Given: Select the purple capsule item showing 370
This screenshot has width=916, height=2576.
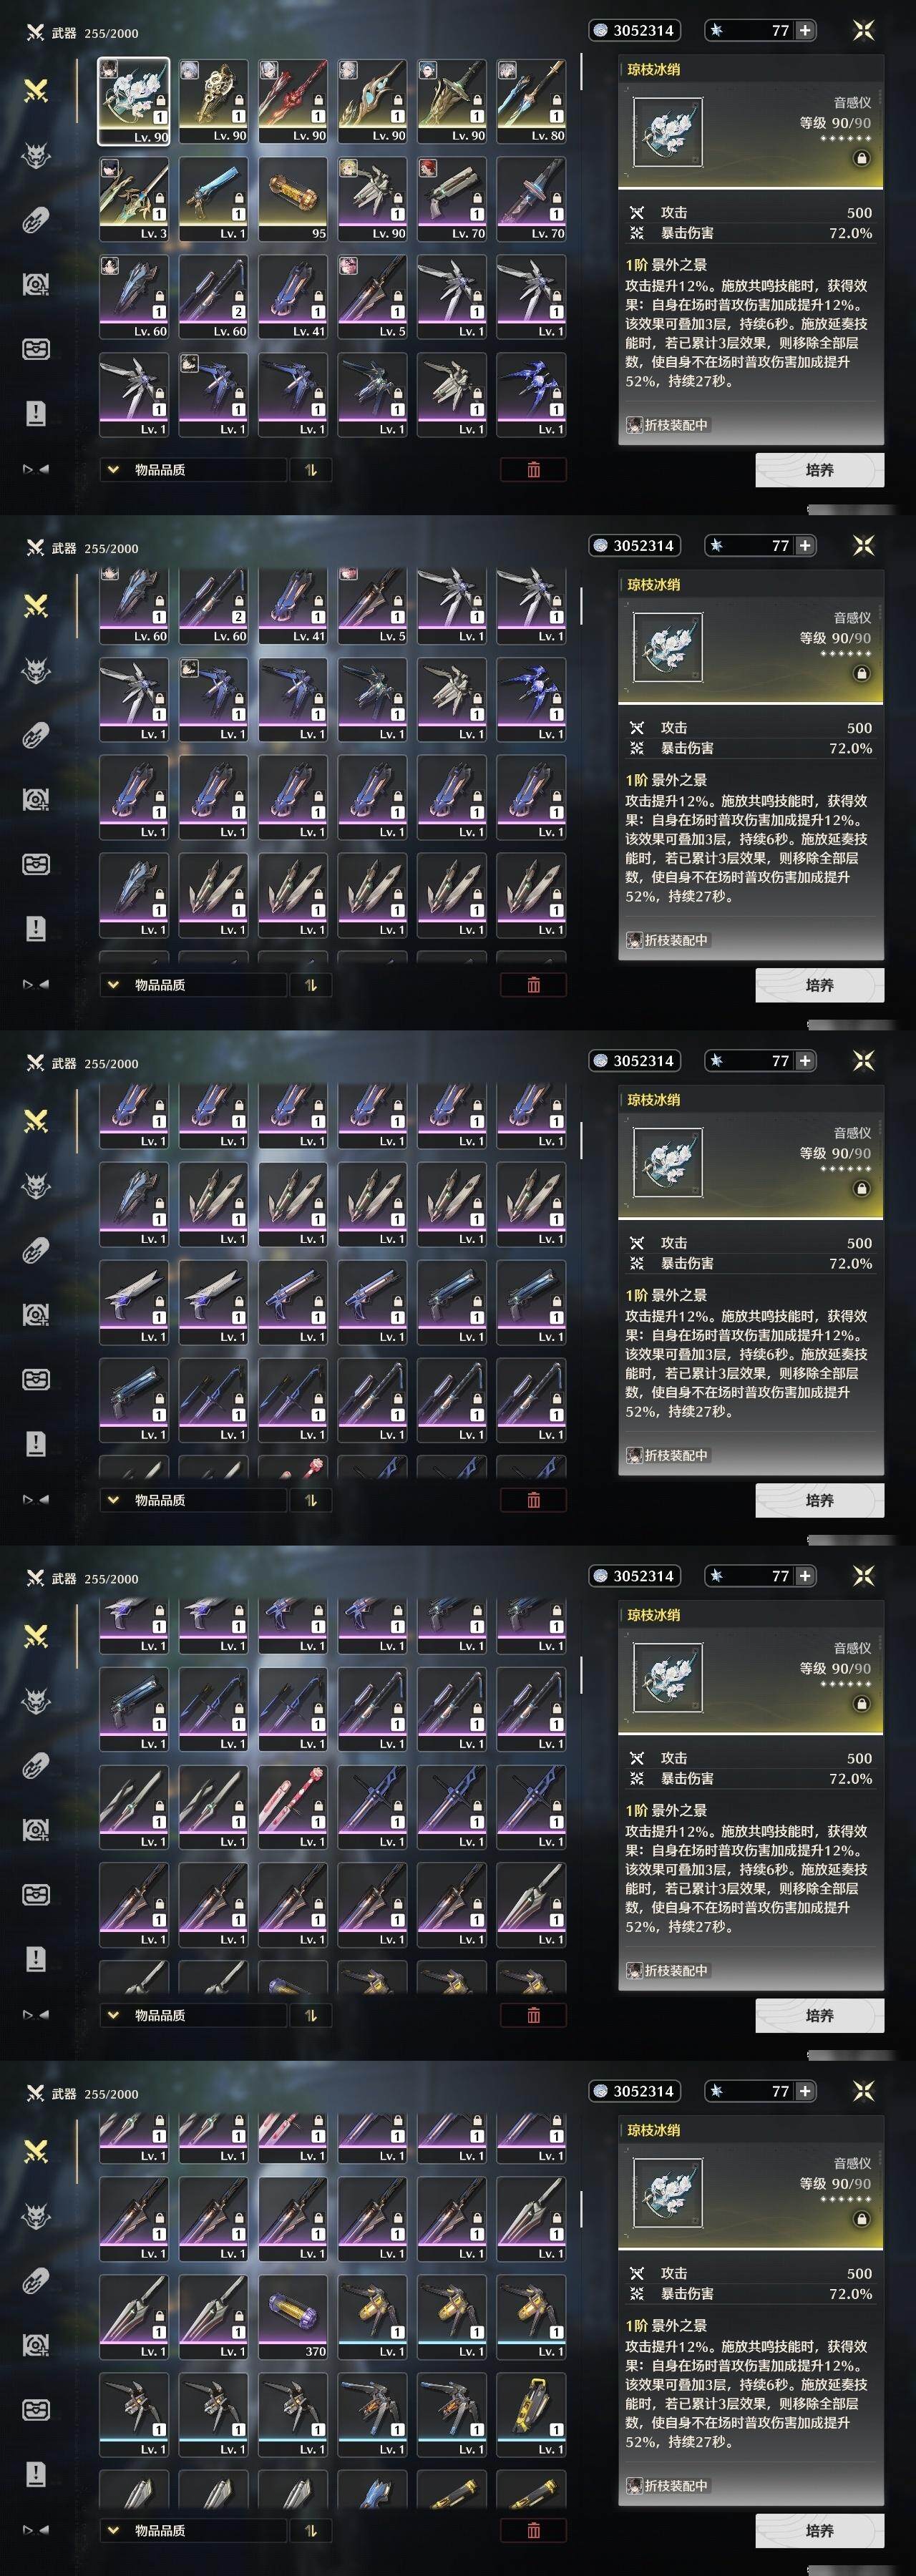Looking at the screenshot, I should click(293, 2317).
